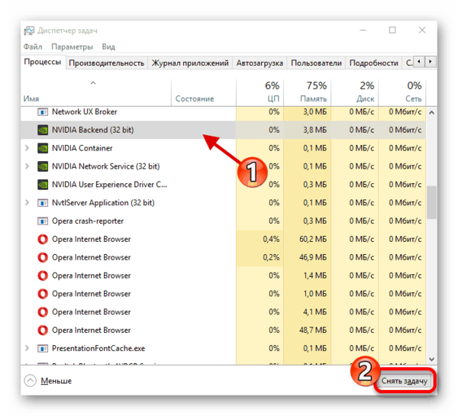The image size is (458, 416).
Task: Click the 4,1 МБ memory value
Action: pyautogui.click(x=314, y=312)
